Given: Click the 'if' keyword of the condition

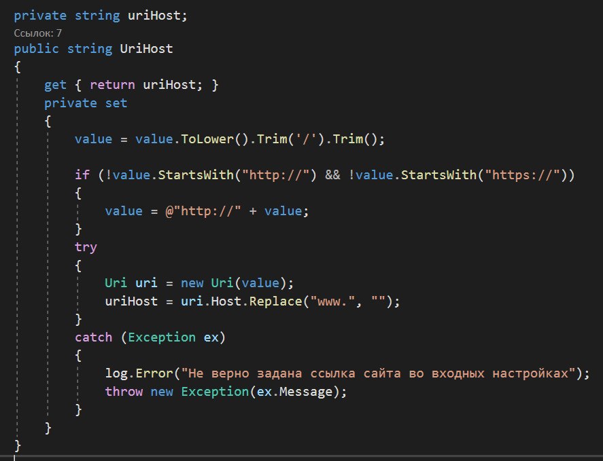Looking at the screenshot, I should [82, 175].
